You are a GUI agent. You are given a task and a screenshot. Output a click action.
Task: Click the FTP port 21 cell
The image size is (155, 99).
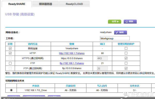pyautogui.click(x=102, y=63)
